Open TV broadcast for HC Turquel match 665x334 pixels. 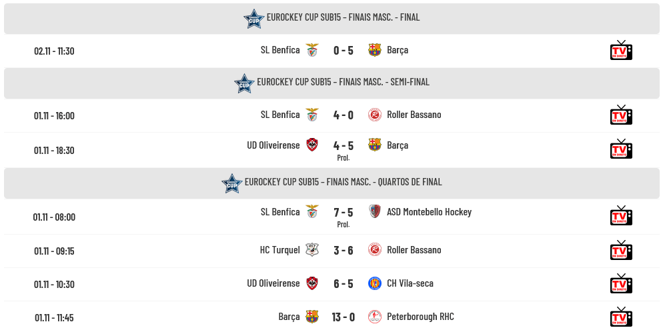tap(621, 251)
